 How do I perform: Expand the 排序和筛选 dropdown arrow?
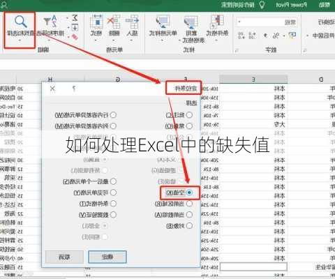(50, 40)
